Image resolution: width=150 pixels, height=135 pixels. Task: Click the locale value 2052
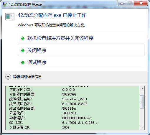pyautogui.click(x=66, y=127)
